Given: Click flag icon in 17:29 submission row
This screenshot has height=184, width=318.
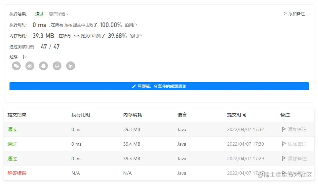Looking at the screenshot, I should point(284,159).
